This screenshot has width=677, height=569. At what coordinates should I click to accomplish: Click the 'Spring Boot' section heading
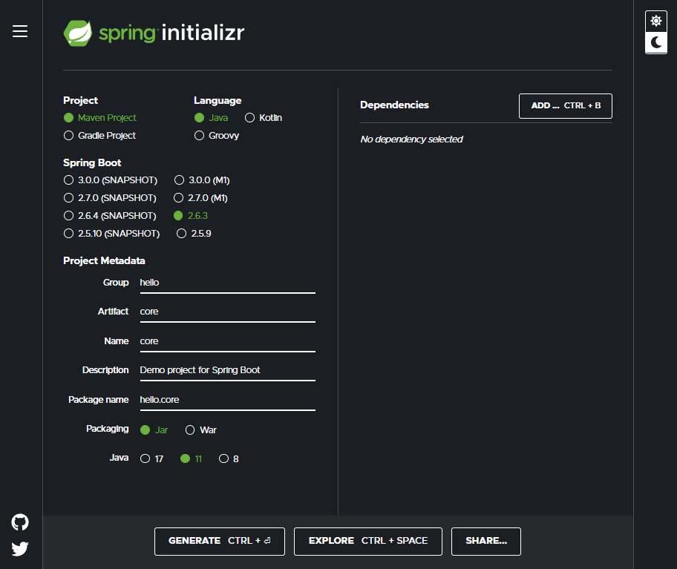coord(92,162)
